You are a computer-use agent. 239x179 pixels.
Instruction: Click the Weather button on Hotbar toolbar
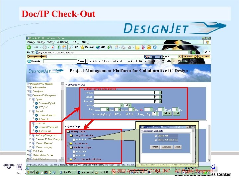[204, 57]
